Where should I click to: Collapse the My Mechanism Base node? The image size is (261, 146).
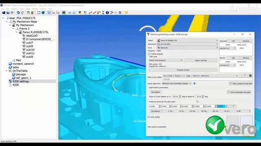7,21
